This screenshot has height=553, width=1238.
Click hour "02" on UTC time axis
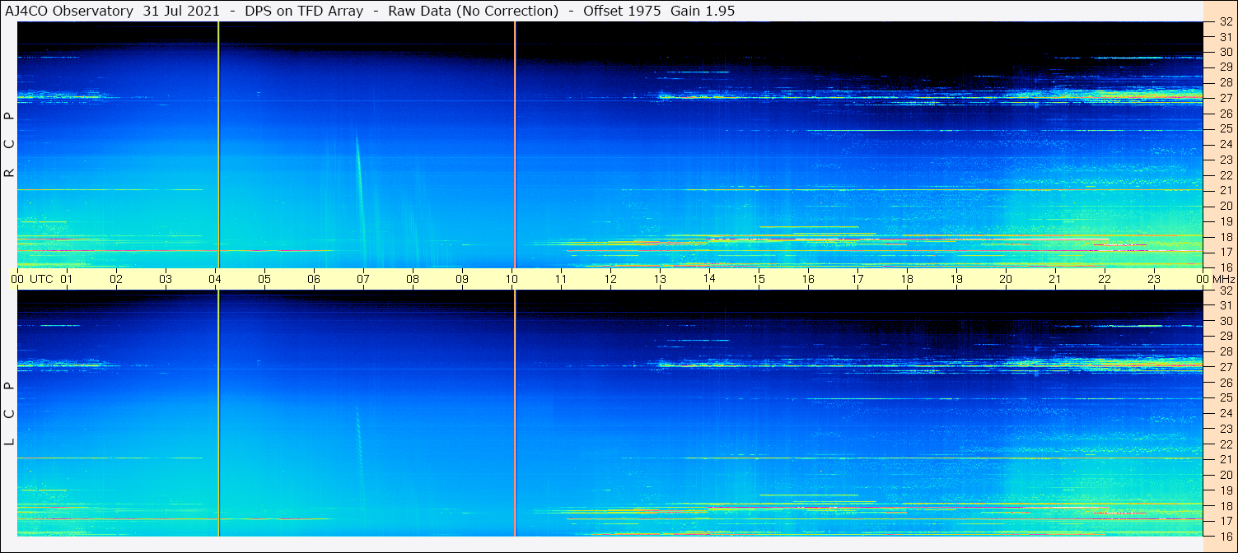point(116,279)
